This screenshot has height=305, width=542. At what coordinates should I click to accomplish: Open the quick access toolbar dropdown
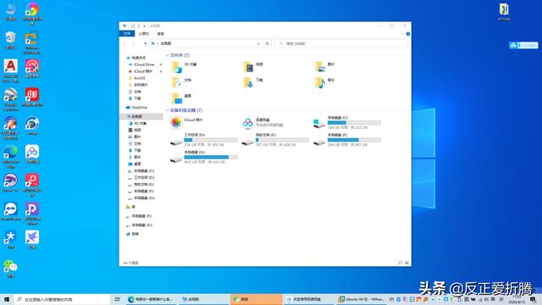click(x=144, y=26)
